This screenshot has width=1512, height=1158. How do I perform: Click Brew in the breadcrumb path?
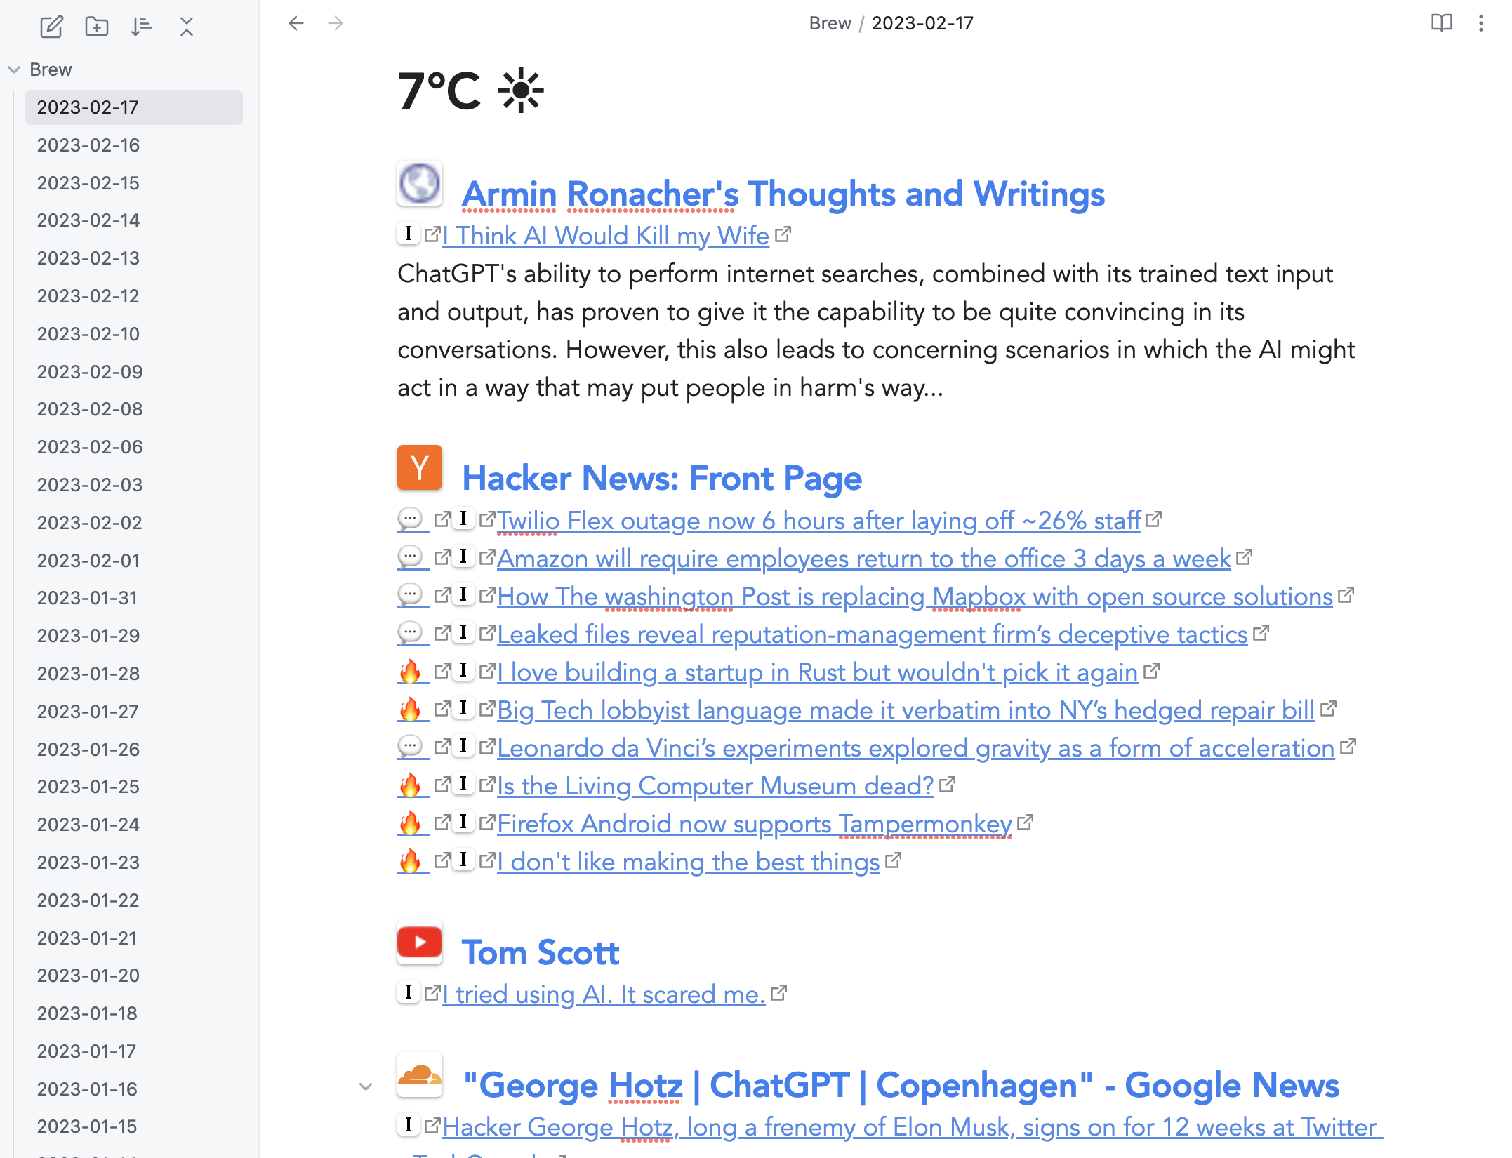[x=829, y=23]
